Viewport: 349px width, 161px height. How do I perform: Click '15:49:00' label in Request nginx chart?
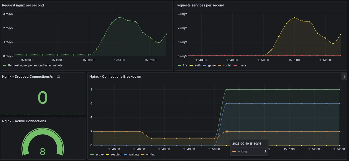(58, 60)
